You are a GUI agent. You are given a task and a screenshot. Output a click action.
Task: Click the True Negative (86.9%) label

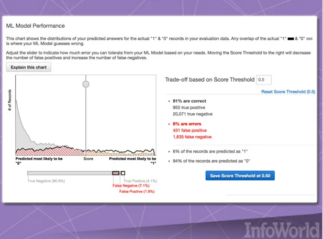click(46, 180)
